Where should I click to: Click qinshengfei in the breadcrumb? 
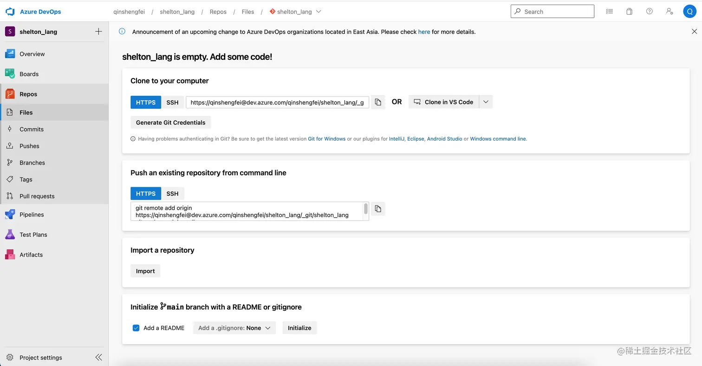[x=129, y=12]
